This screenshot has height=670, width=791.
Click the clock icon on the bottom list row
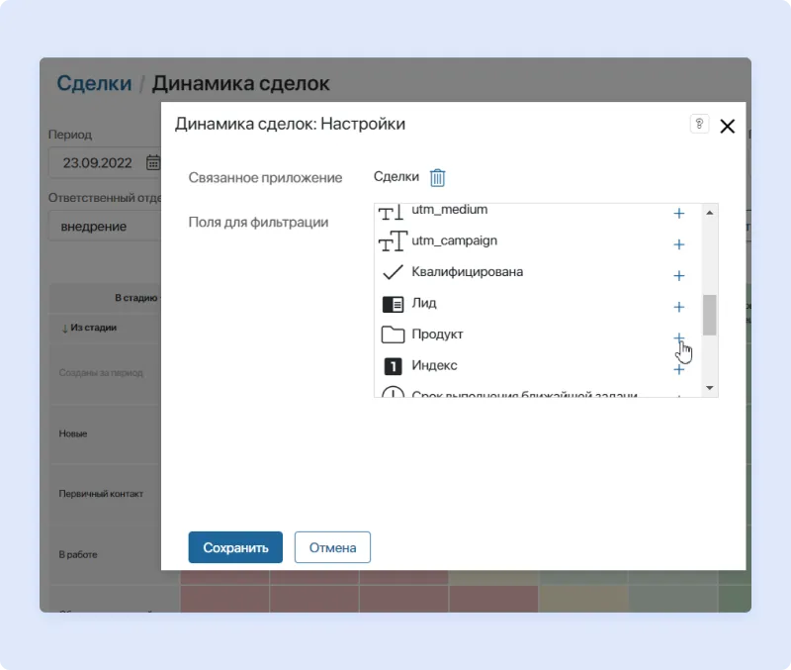coord(393,394)
